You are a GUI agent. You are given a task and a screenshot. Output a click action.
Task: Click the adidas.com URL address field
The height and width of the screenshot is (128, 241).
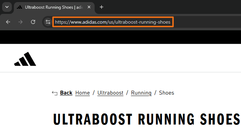113,22
